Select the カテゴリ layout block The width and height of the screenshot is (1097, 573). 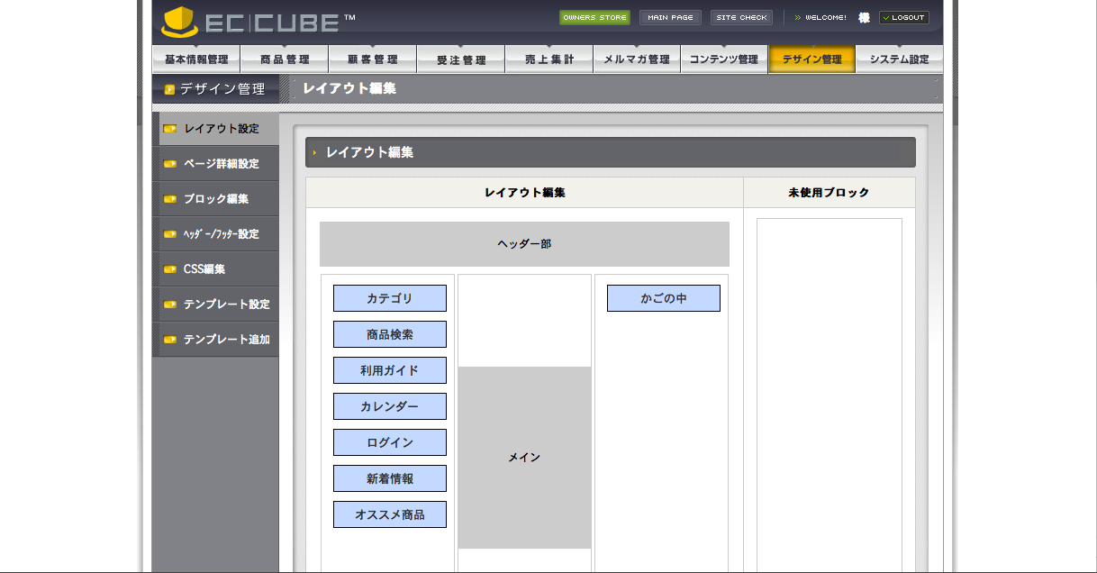390,298
